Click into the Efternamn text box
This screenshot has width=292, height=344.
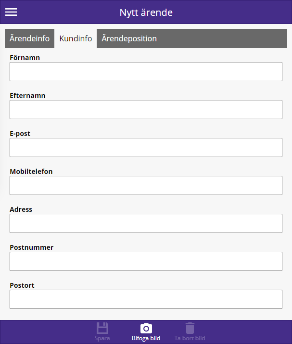(146, 110)
